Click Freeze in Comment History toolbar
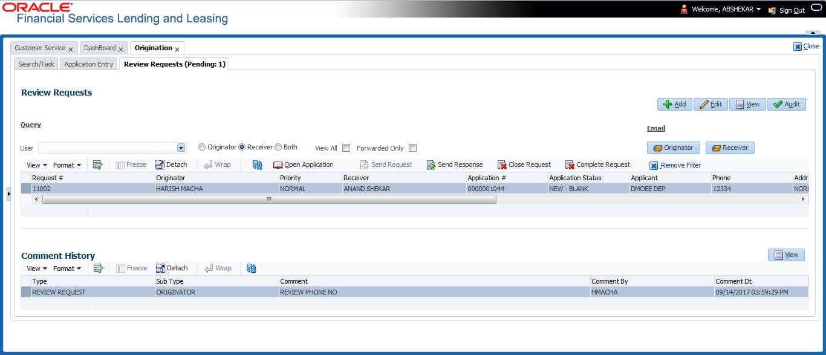This screenshot has width=826, height=355. (x=131, y=268)
